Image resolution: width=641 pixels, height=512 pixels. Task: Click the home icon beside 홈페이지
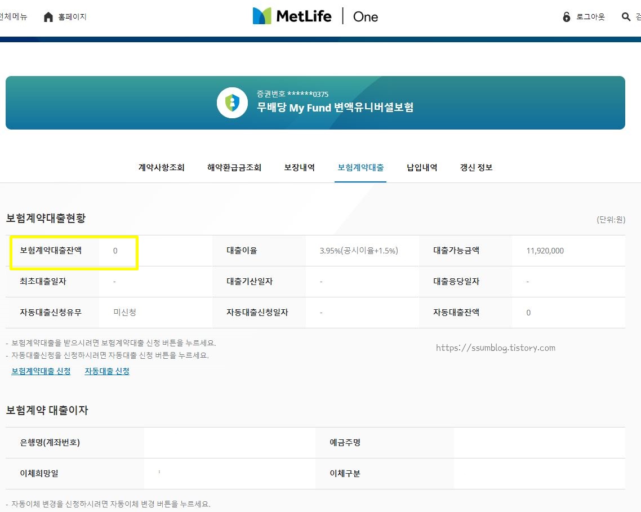[48, 17]
